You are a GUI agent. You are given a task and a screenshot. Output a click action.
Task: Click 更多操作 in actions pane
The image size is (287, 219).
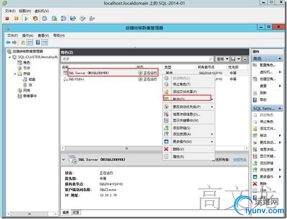[x=266, y=177]
